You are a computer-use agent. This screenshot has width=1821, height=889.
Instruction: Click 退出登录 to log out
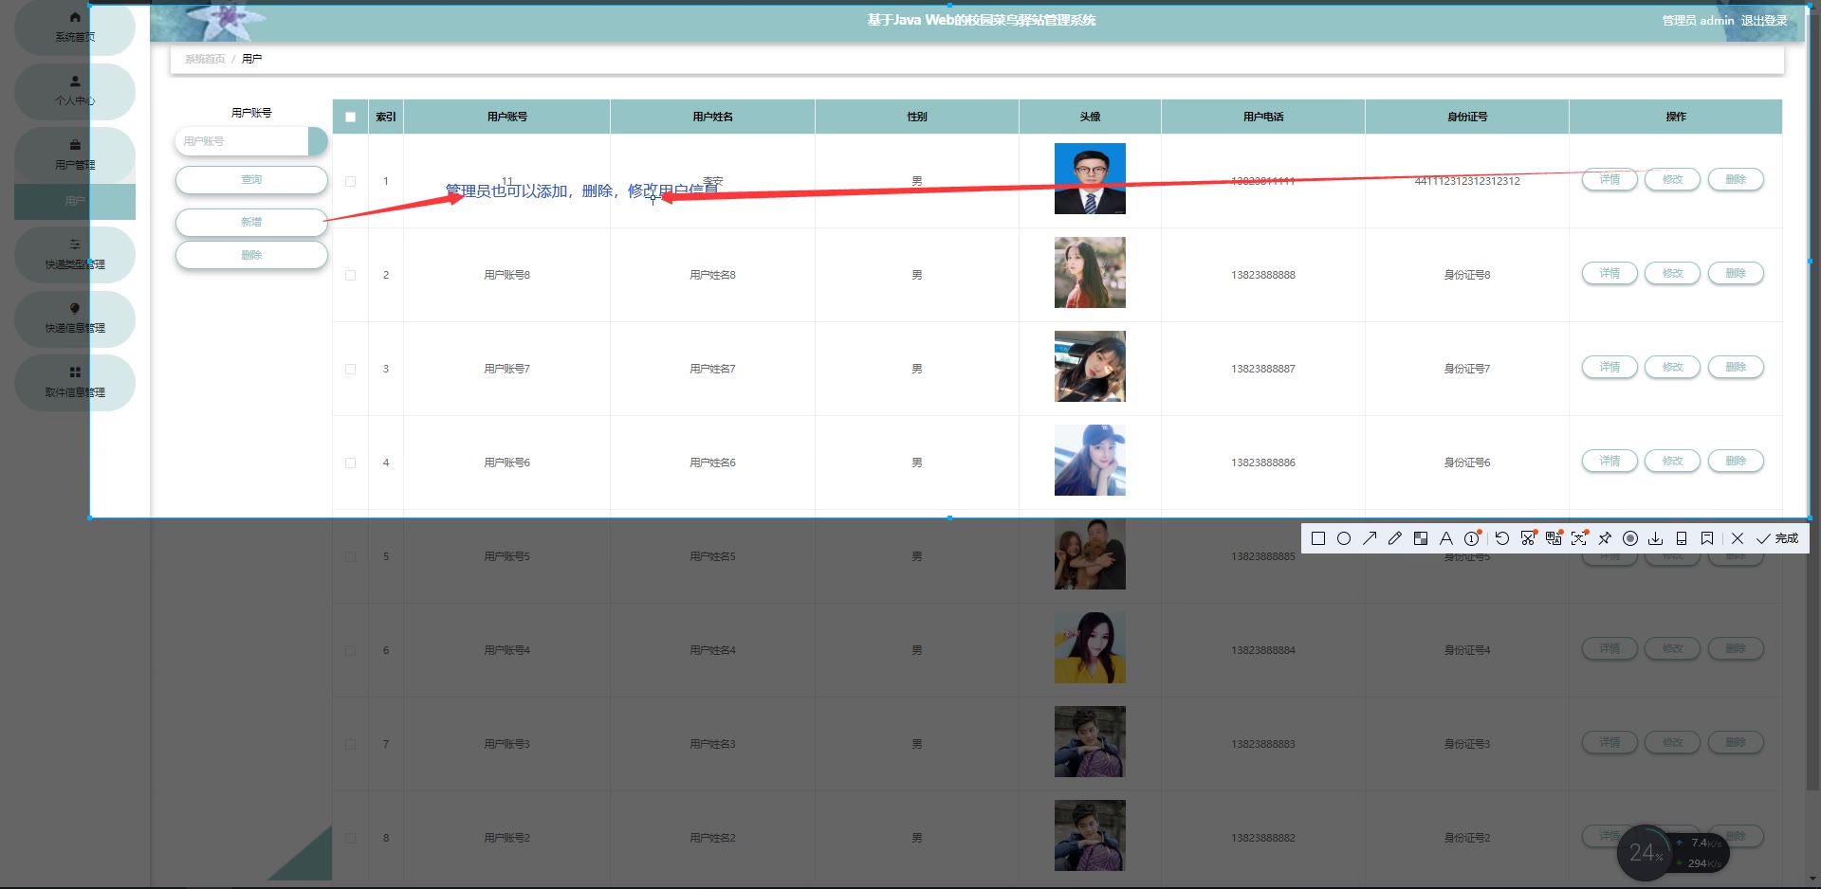(1764, 20)
